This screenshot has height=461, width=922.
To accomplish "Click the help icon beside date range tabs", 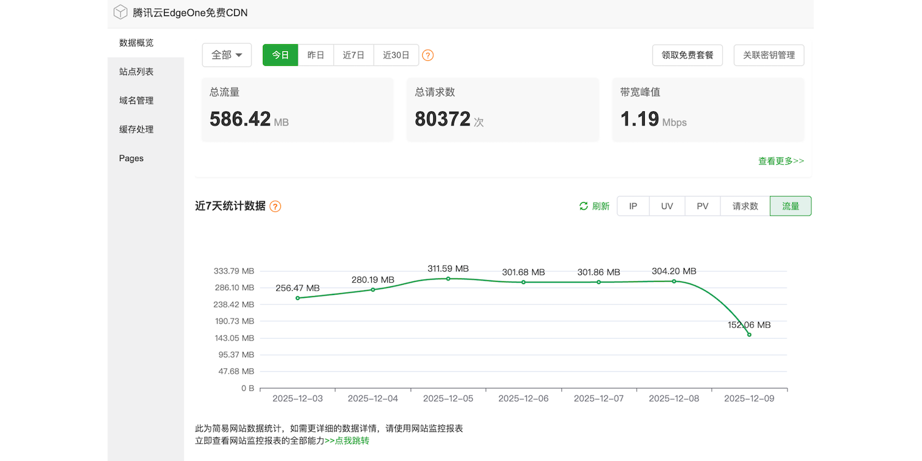I will coord(428,55).
